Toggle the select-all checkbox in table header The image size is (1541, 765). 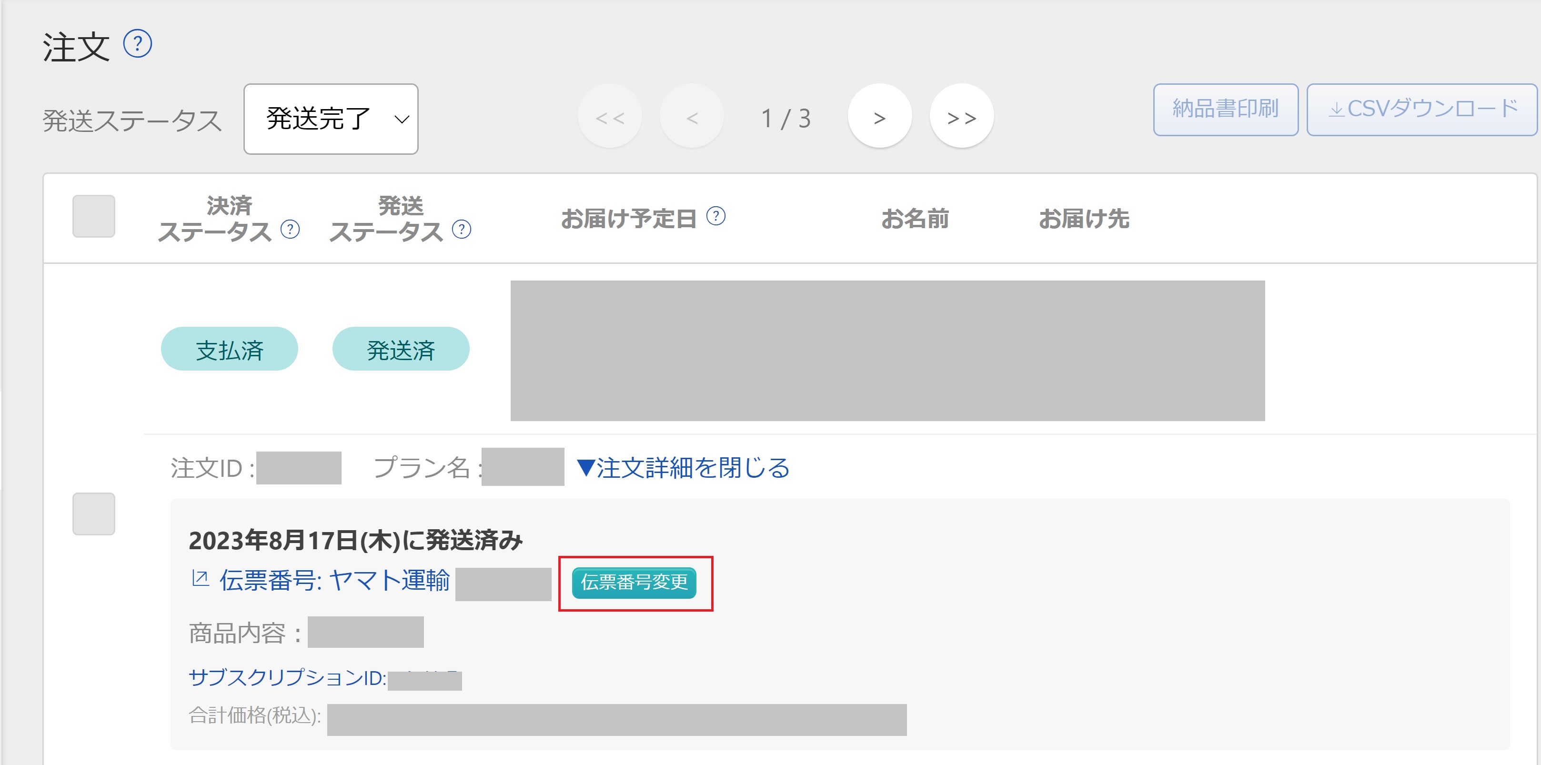[94, 216]
